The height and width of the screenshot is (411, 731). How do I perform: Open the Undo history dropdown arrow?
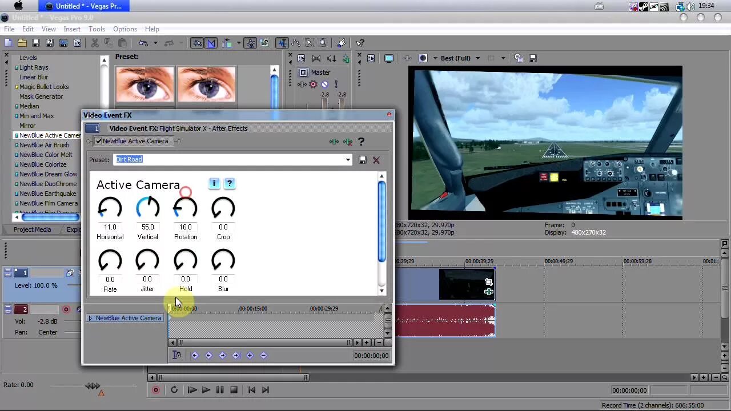[x=155, y=43]
